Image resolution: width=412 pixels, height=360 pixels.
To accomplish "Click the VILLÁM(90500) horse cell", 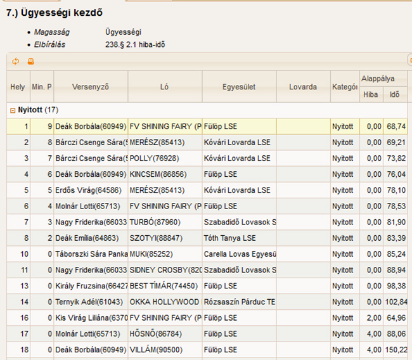I will [165, 349].
